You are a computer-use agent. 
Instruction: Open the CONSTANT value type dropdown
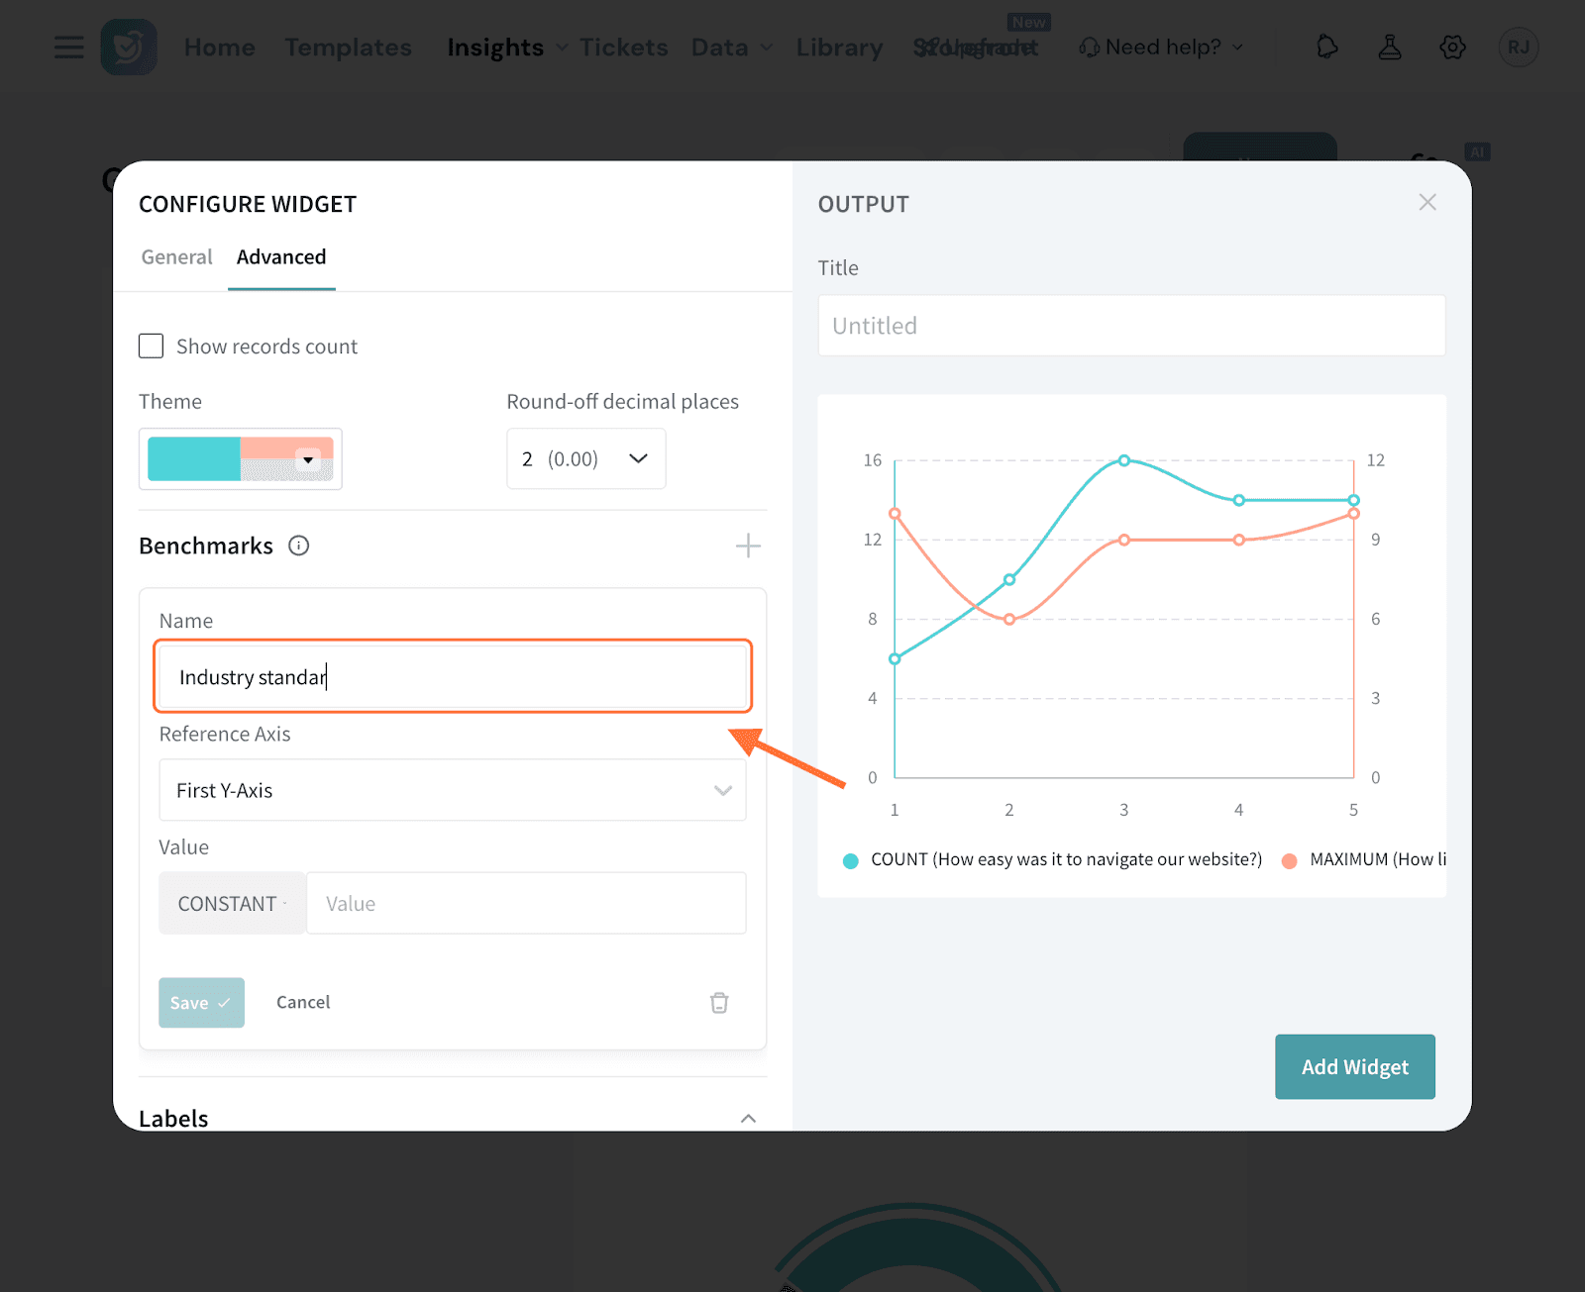pos(232,904)
